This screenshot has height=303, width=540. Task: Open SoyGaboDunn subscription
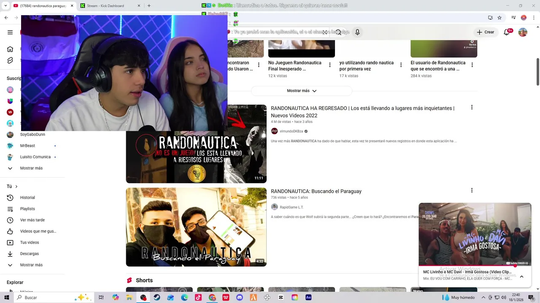(x=32, y=135)
